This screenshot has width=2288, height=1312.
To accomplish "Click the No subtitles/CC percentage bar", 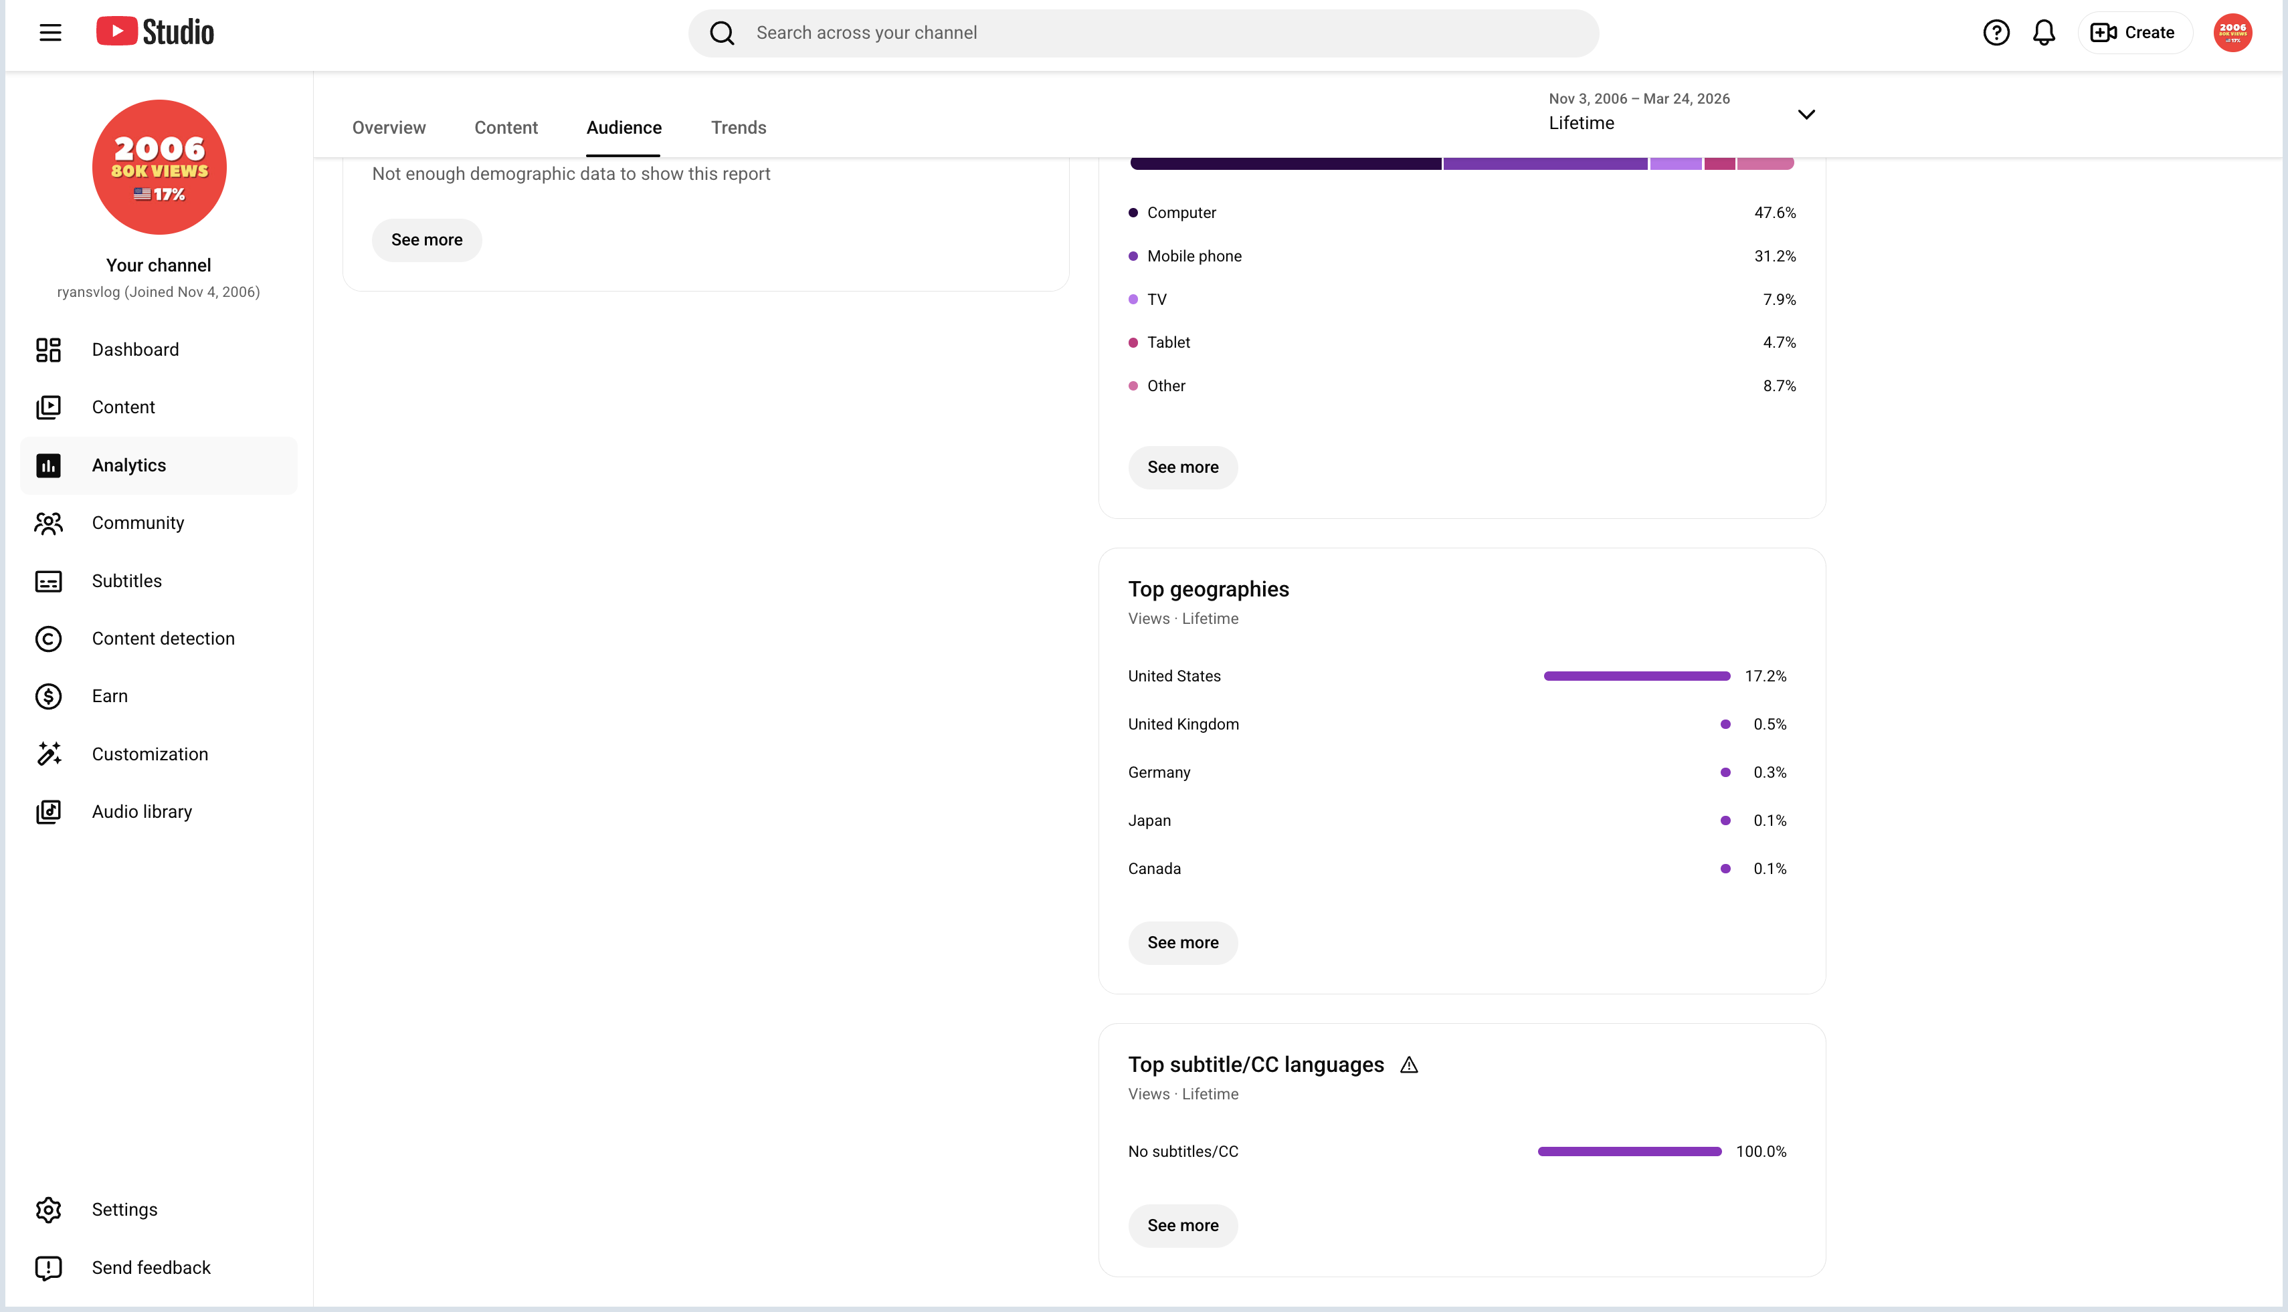I will pyautogui.click(x=1630, y=1152).
